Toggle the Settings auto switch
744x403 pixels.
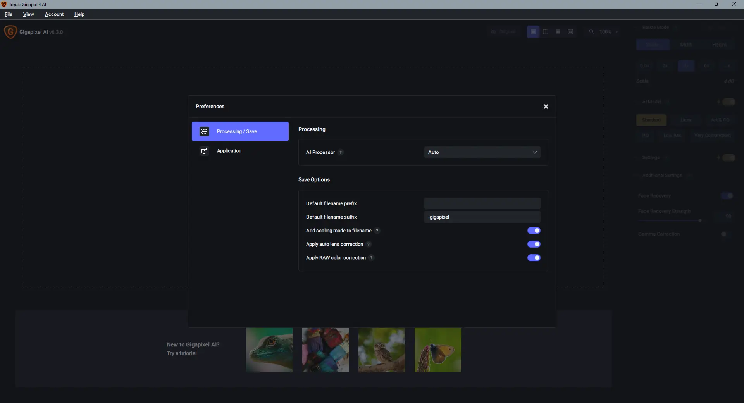click(728, 158)
